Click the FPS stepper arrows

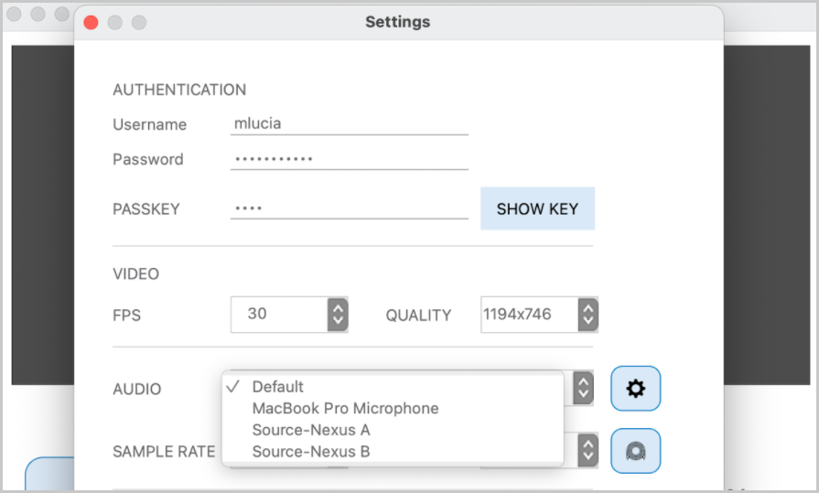click(338, 315)
